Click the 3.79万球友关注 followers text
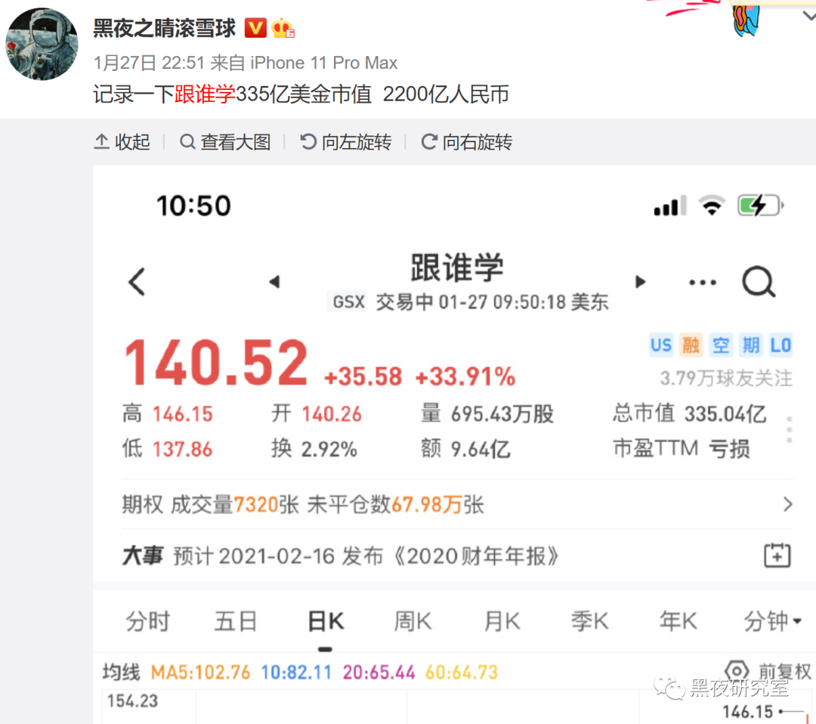 (727, 379)
